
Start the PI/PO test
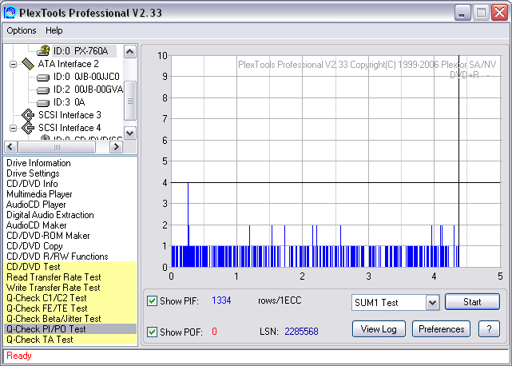[472, 302]
